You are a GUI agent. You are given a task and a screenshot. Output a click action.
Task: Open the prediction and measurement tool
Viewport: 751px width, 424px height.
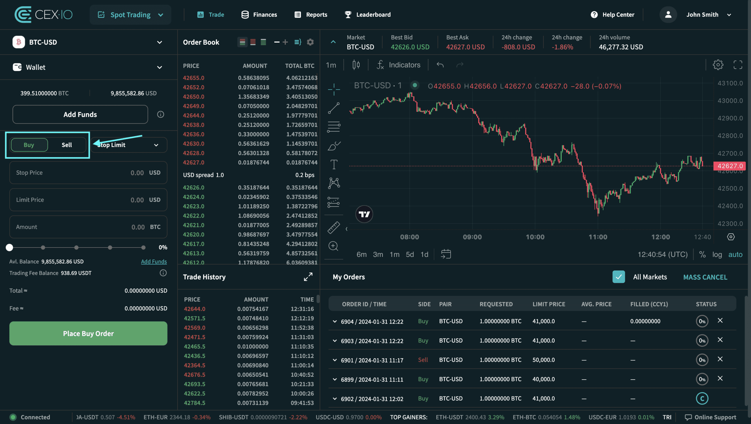pyautogui.click(x=334, y=202)
